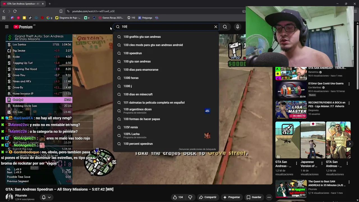Select '100 formas de hacer papas' suggestion
The width and height of the screenshot is (359, 202).
[166, 119]
